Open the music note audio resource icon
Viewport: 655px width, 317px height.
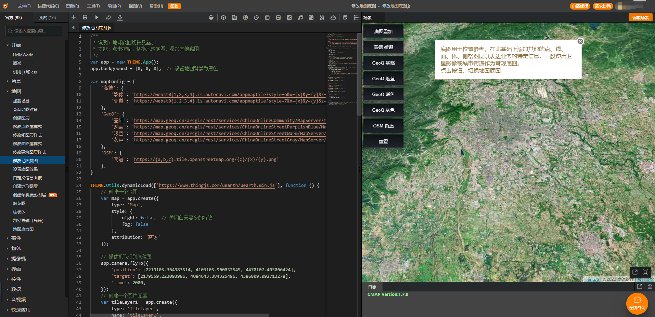(300, 17)
